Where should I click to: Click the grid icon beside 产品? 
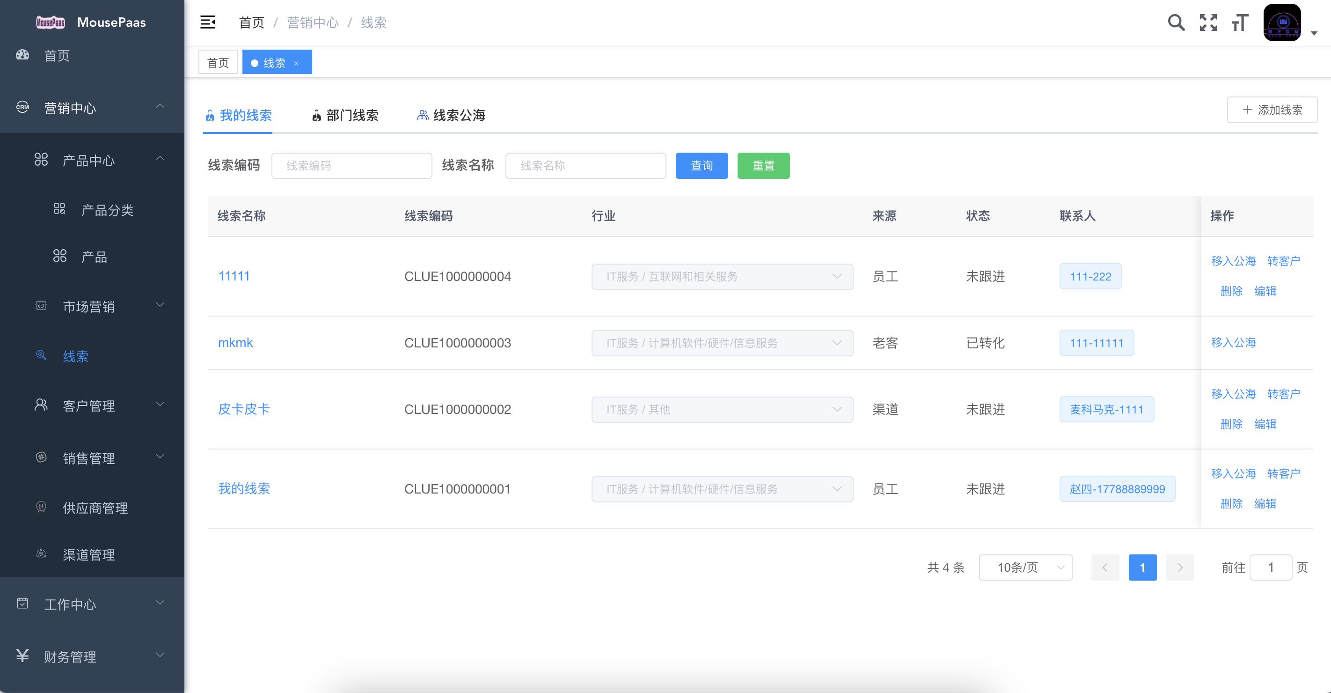pyautogui.click(x=59, y=256)
